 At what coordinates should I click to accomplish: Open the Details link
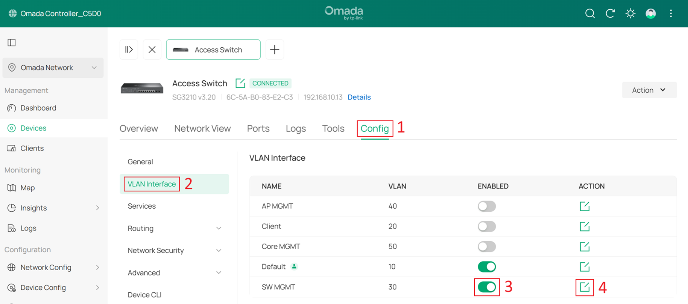pos(359,97)
